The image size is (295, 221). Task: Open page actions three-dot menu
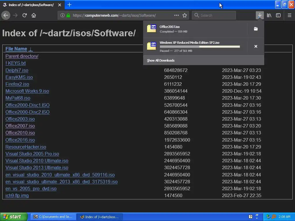coord(177,15)
